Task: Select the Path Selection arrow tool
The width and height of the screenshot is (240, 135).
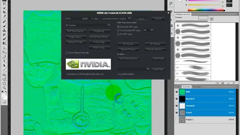Action: pos(4,66)
